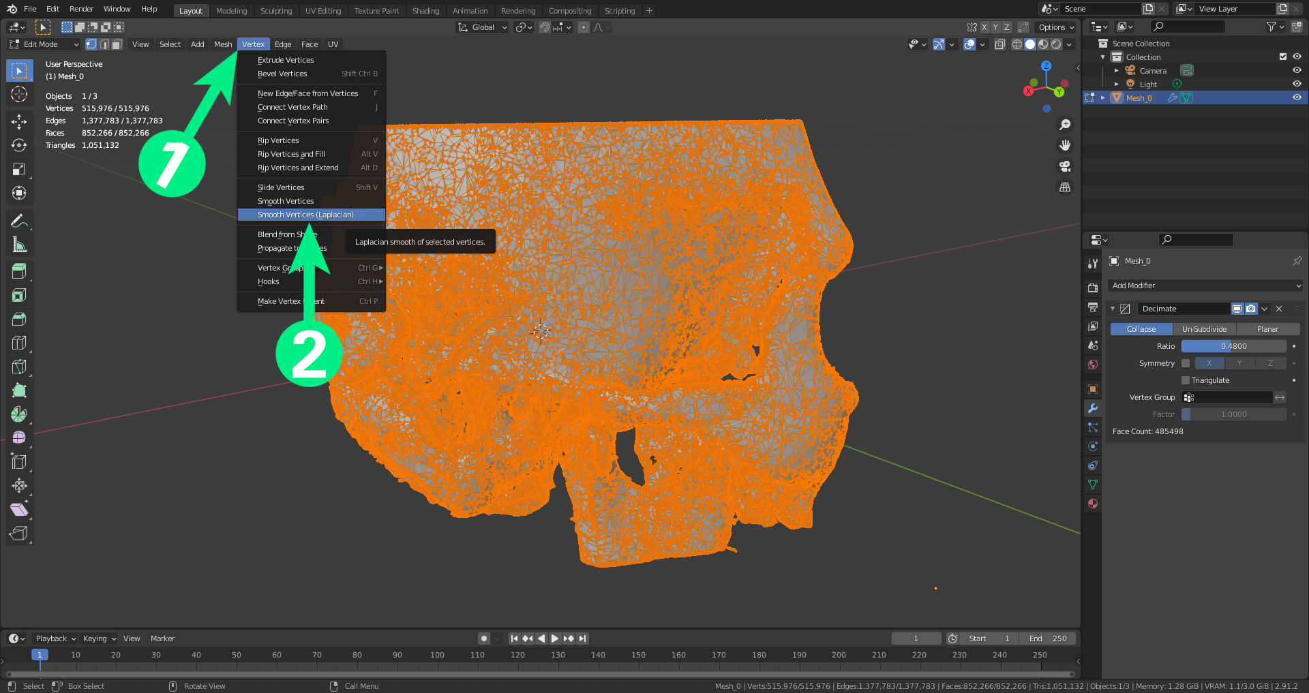1309x693 pixels.
Task: Hide the Camera in outliner
Action: click(x=1297, y=70)
